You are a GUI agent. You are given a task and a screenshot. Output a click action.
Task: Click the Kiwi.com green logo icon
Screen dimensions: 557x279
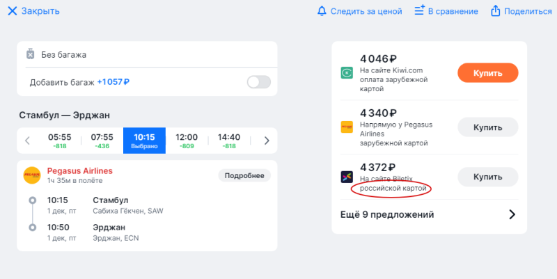point(346,72)
